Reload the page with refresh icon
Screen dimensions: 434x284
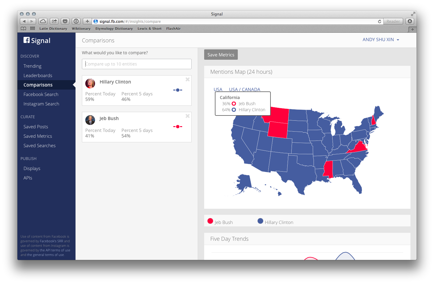click(380, 21)
